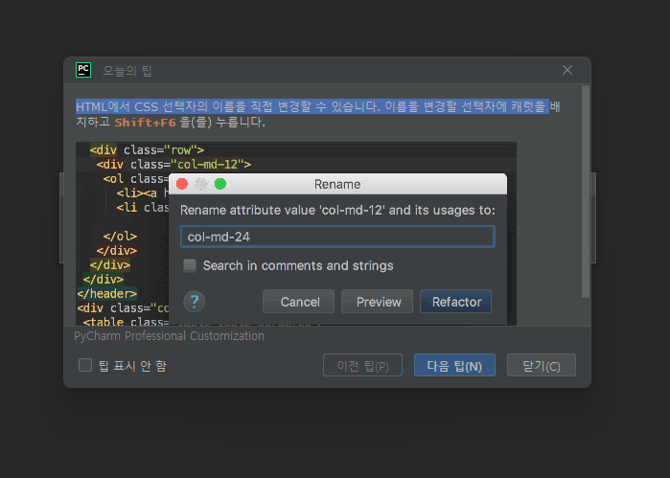Viewport: 670px width, 478px height.
Task: Click the code line <div class="col-md-12">
Action: tap(173, 165)
